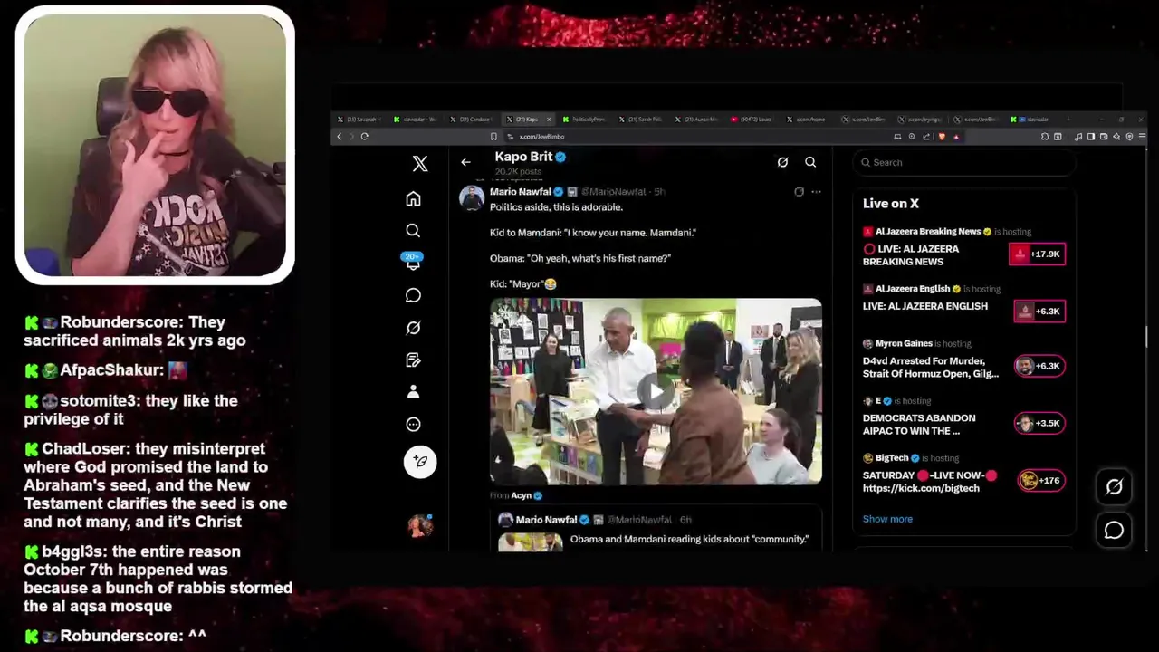Play the Obama classroom video
The image size is (1159, 652).
656,391
